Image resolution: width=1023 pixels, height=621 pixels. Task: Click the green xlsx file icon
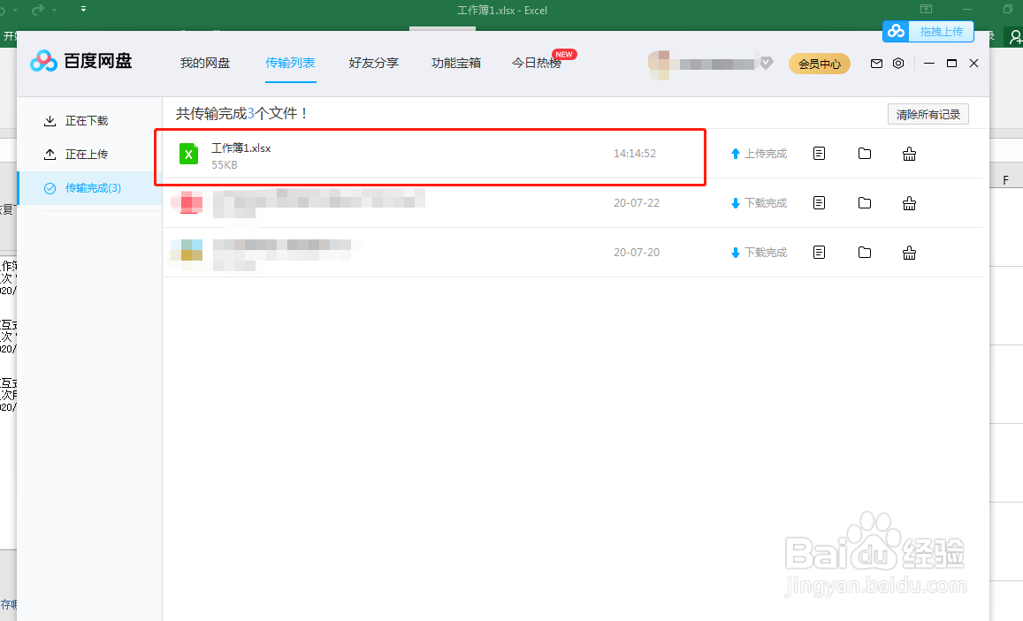click(188, 155)
